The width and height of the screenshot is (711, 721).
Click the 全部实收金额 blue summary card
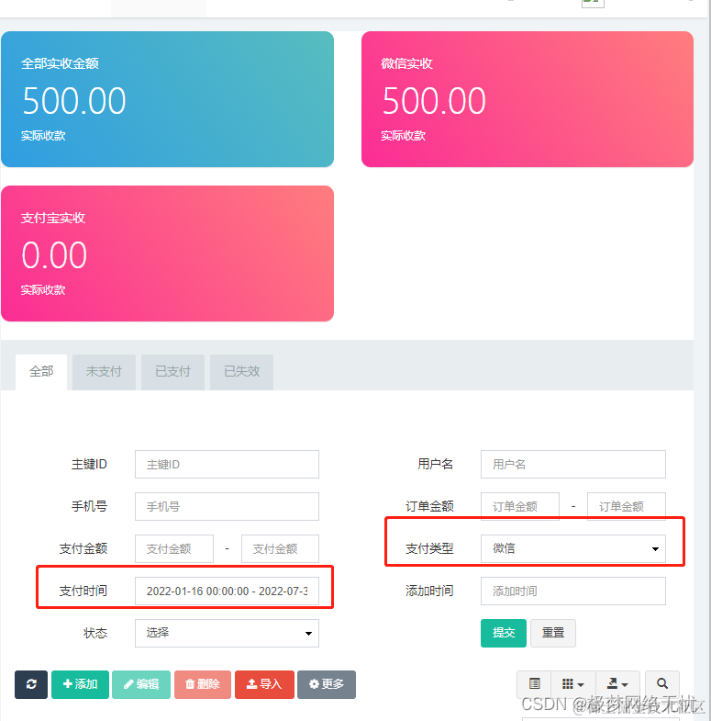pyautogui.click(x=167, y=99)
